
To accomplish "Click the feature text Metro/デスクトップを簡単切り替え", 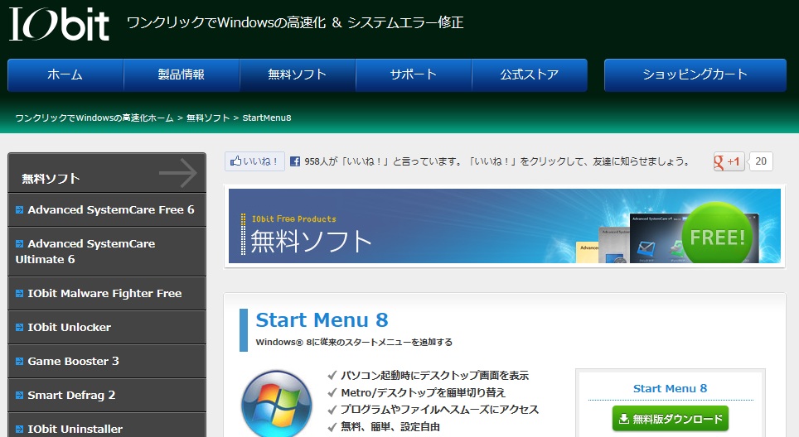I will point(423,393).
